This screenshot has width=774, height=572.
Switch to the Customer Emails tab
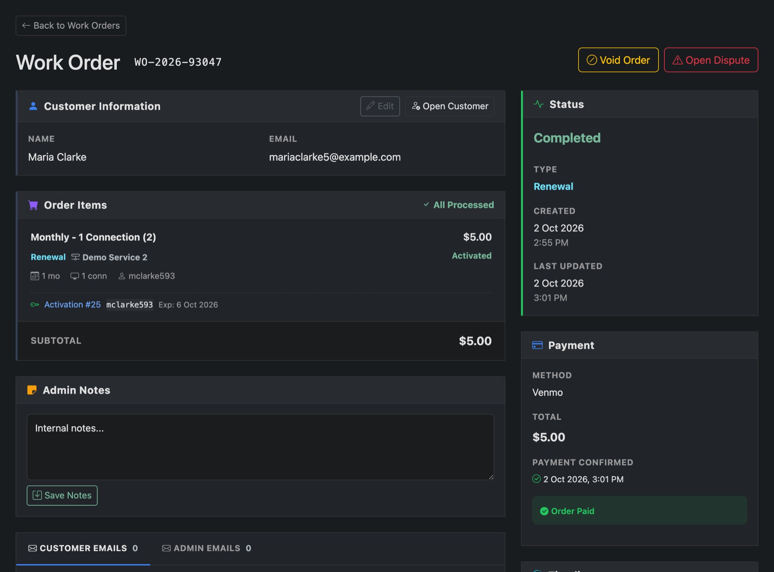click(x=83, y=548)
